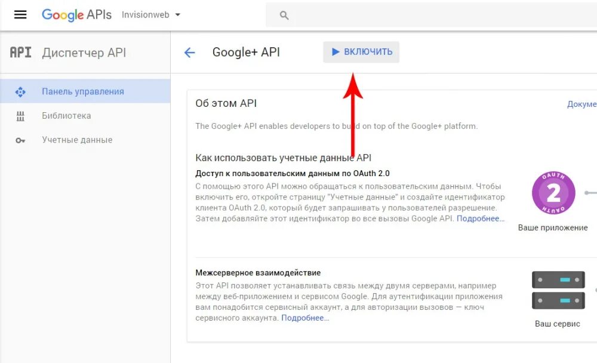Click the API Manager logo icon
Viewport: 597px width, 363px height.
coord(20,52)
